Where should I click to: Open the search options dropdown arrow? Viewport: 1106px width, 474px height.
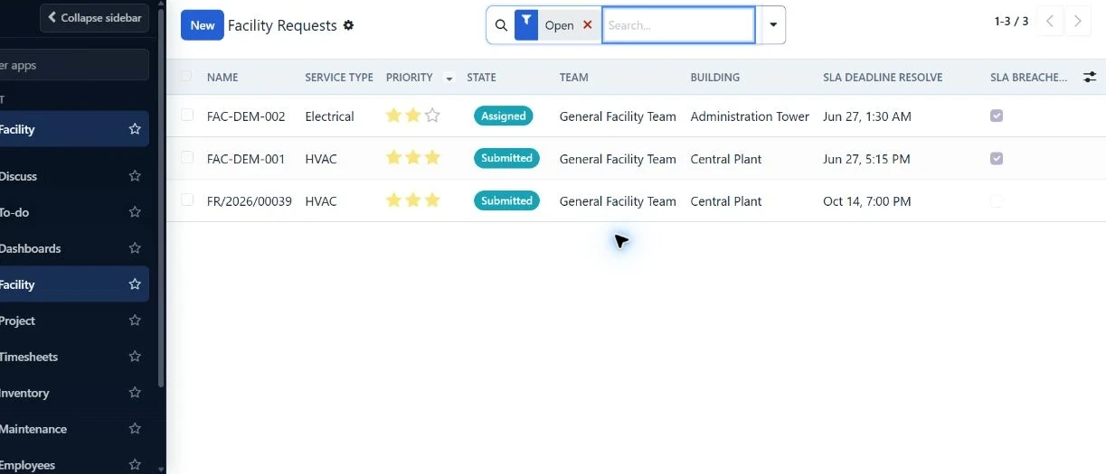(x=772, y=25)
